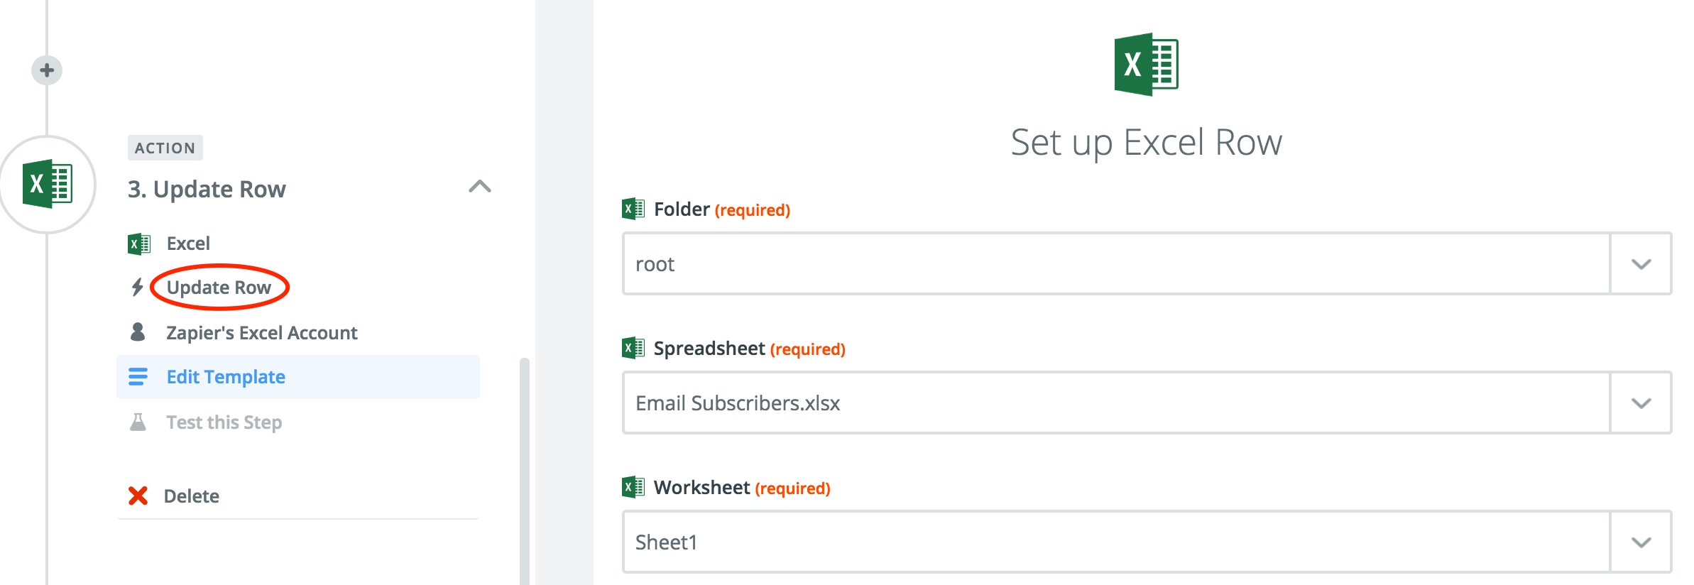
Task: Click Excel icon beside Folder label
Action: [633, 209]
